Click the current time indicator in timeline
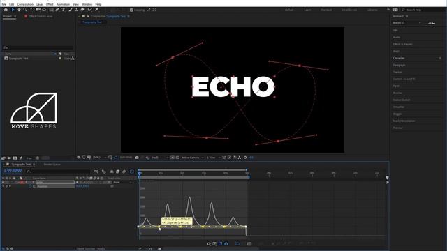 pos(140,173)
